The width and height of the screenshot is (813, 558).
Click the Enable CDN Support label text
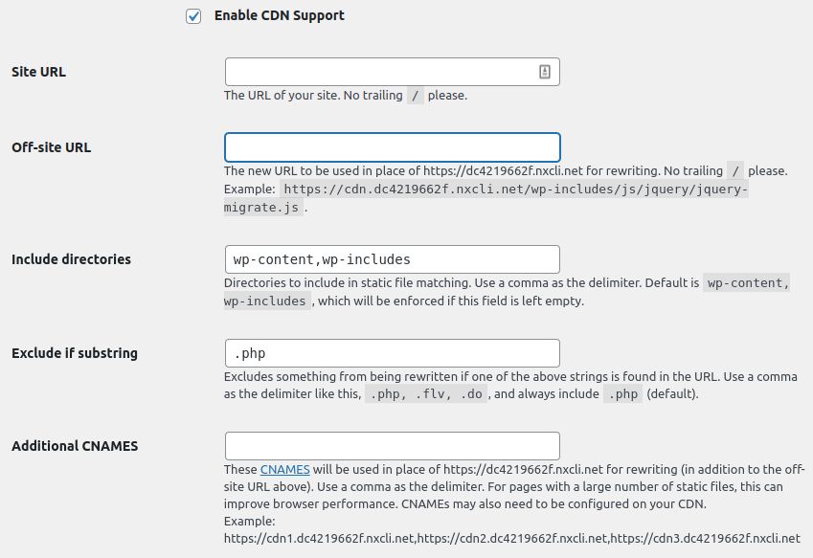pos(279,15)
